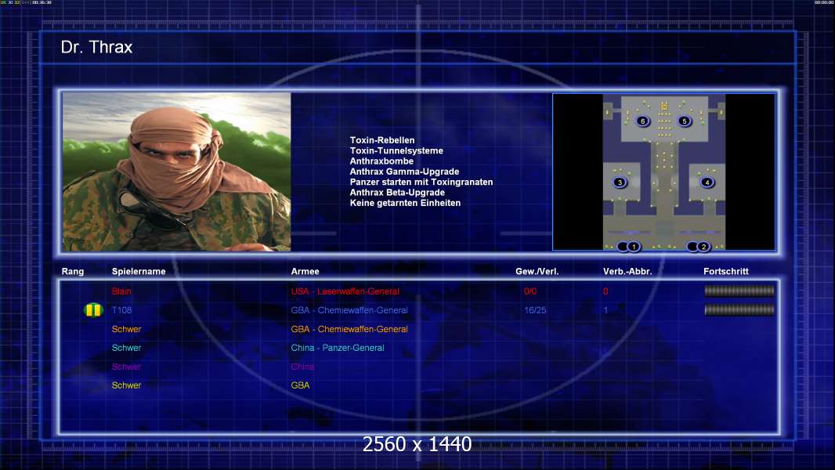Click the Toxin-Rebellen feature line
The height and width of the screenshot is (470, 835).
pos(381,140)
